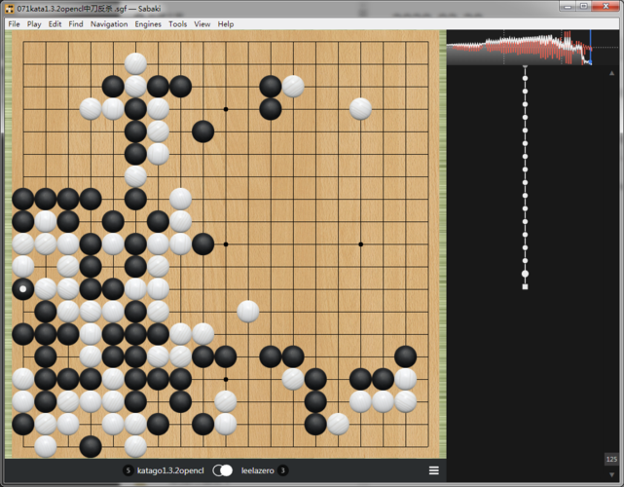Screen dimensions: 624x487
Task: Open the Navigation menu
Action: pos(109,24)
